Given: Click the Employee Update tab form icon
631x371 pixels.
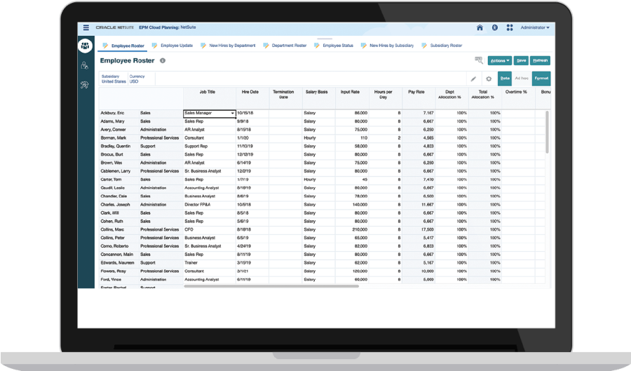Looking at the screenshot, I should coord(154,46).
